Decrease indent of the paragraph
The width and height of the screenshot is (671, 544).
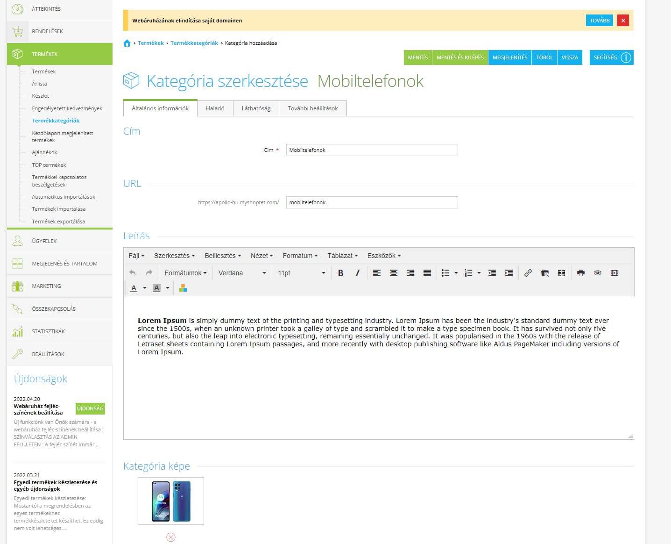492,273
